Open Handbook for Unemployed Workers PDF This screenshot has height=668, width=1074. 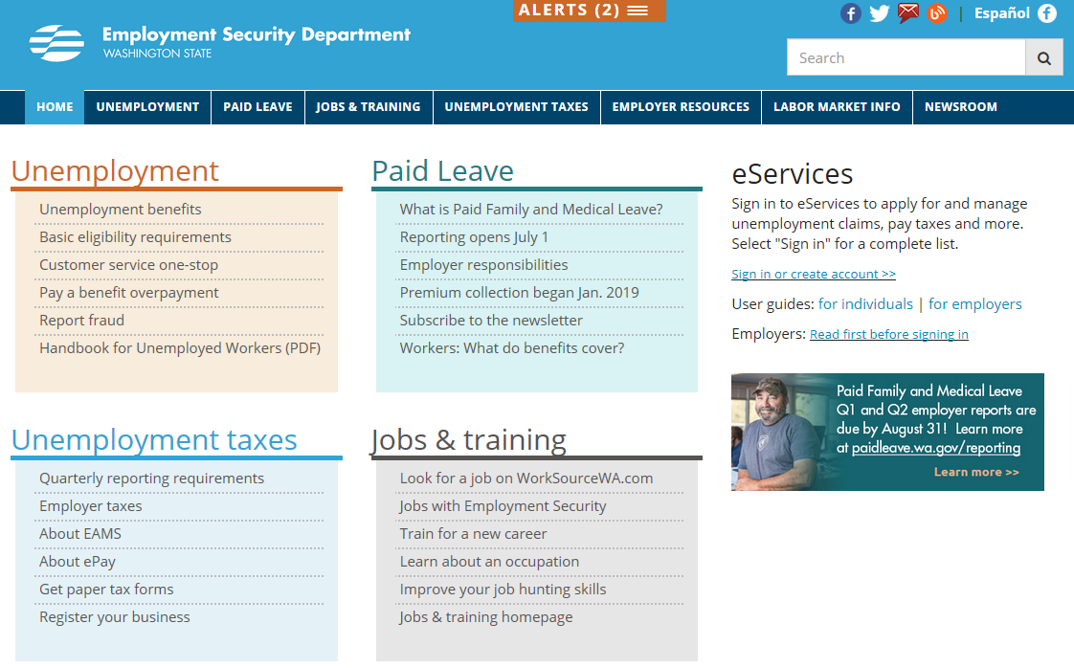(x=180, y=348)
